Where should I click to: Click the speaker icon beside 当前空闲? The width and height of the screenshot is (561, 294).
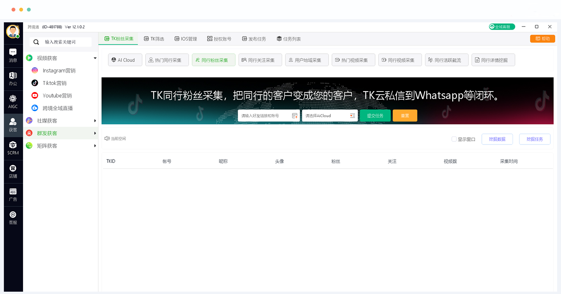coord(107,138)
